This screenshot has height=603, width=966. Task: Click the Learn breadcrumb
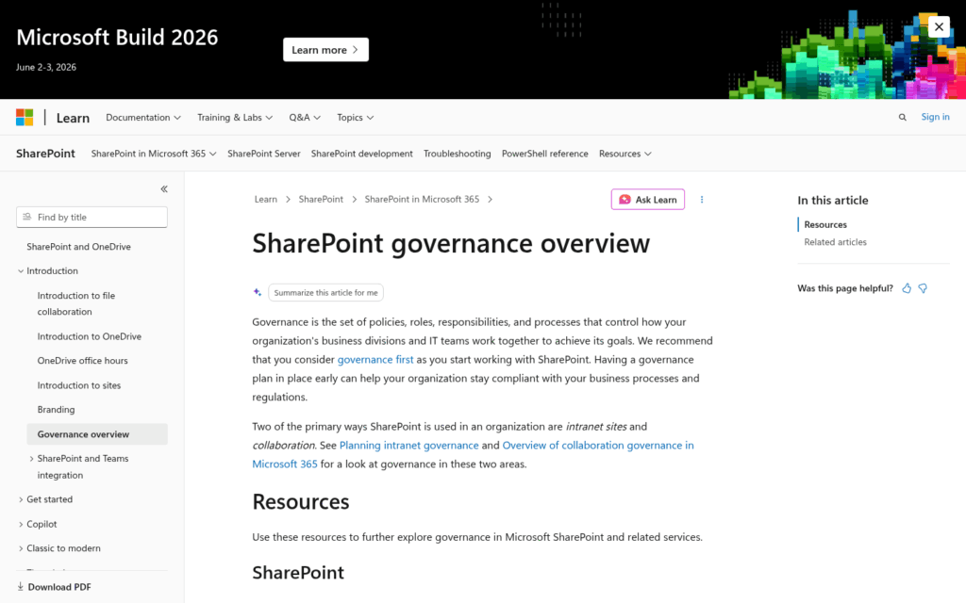[265, 200]
